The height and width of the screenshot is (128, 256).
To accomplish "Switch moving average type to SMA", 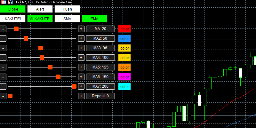I will coord(67,19).
